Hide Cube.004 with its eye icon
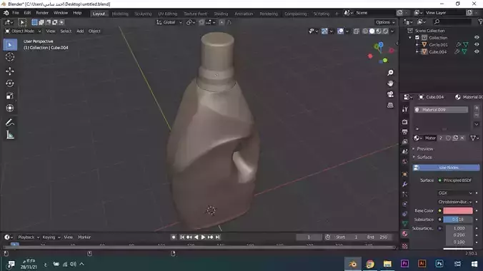Image resolution: width=483 pixels, height=271 pixels. [x=477, y=51]
